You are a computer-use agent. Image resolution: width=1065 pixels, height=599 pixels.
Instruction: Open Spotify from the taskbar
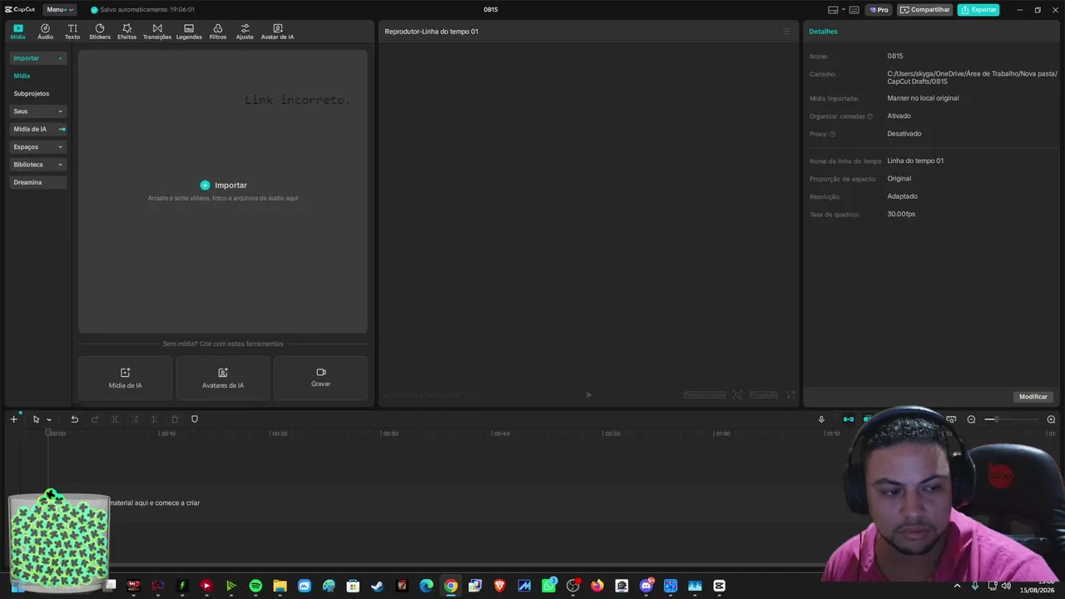point(255,586)
